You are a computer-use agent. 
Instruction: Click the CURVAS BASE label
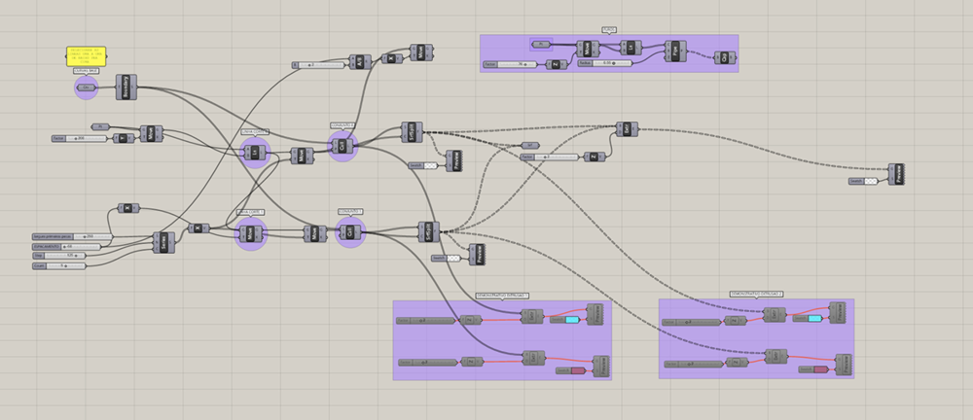pos(87,71)
